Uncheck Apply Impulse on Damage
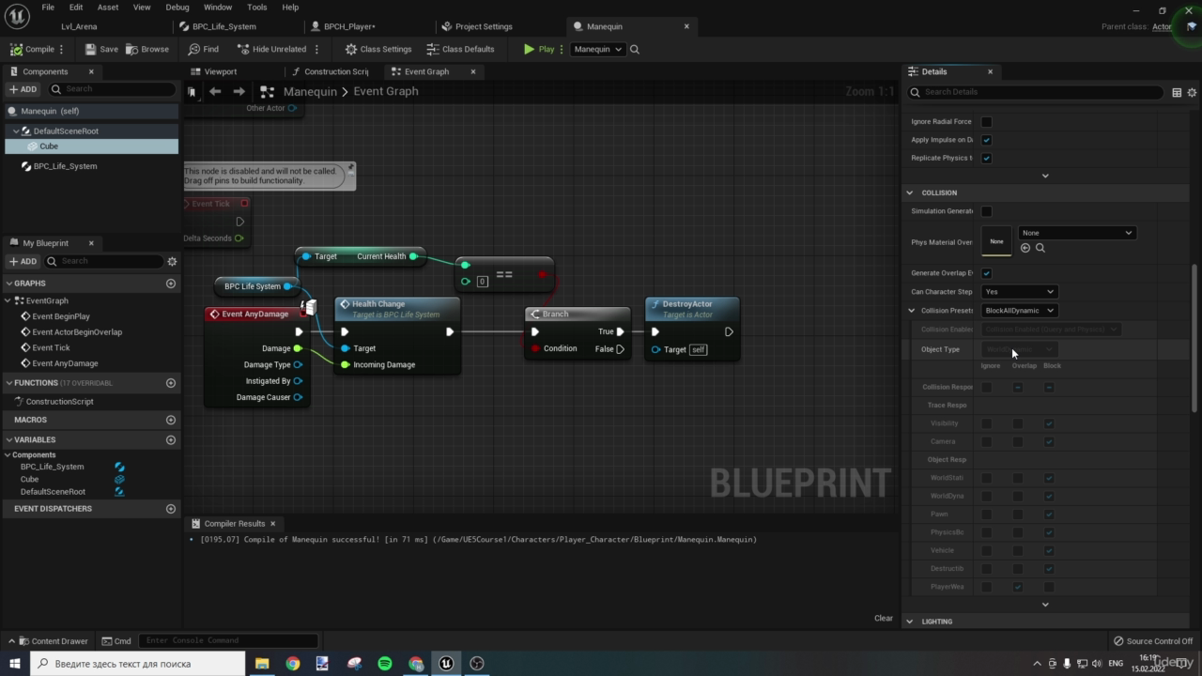 click(x=986, y=140)
